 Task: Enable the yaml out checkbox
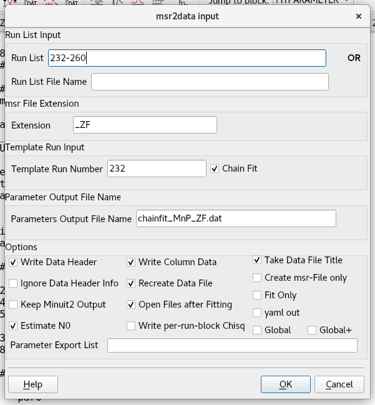(257, 313)
